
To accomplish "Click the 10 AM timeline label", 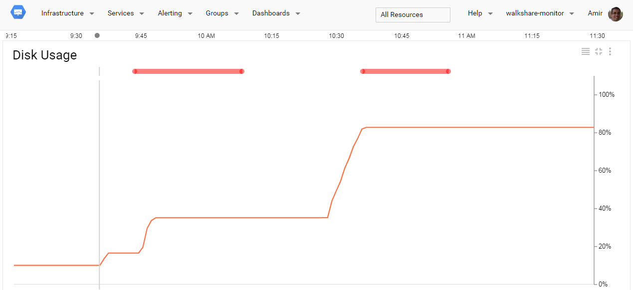I will click(207, 36).
